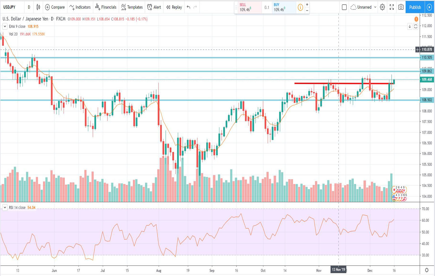Click the orange info icon beside BUY
The height and width of the screenshot is (276, 435).
point(300,8)
